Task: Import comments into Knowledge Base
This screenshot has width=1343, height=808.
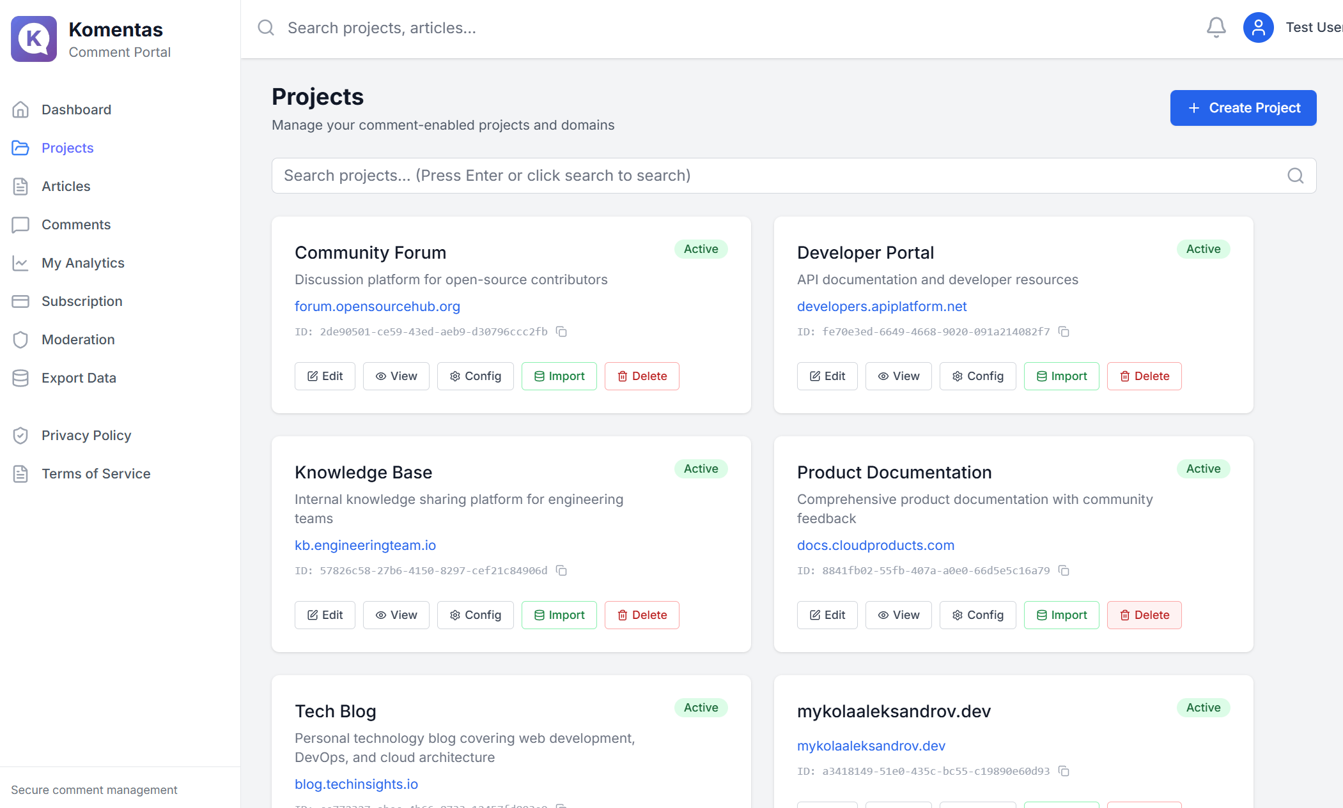Action: (559, 614)
